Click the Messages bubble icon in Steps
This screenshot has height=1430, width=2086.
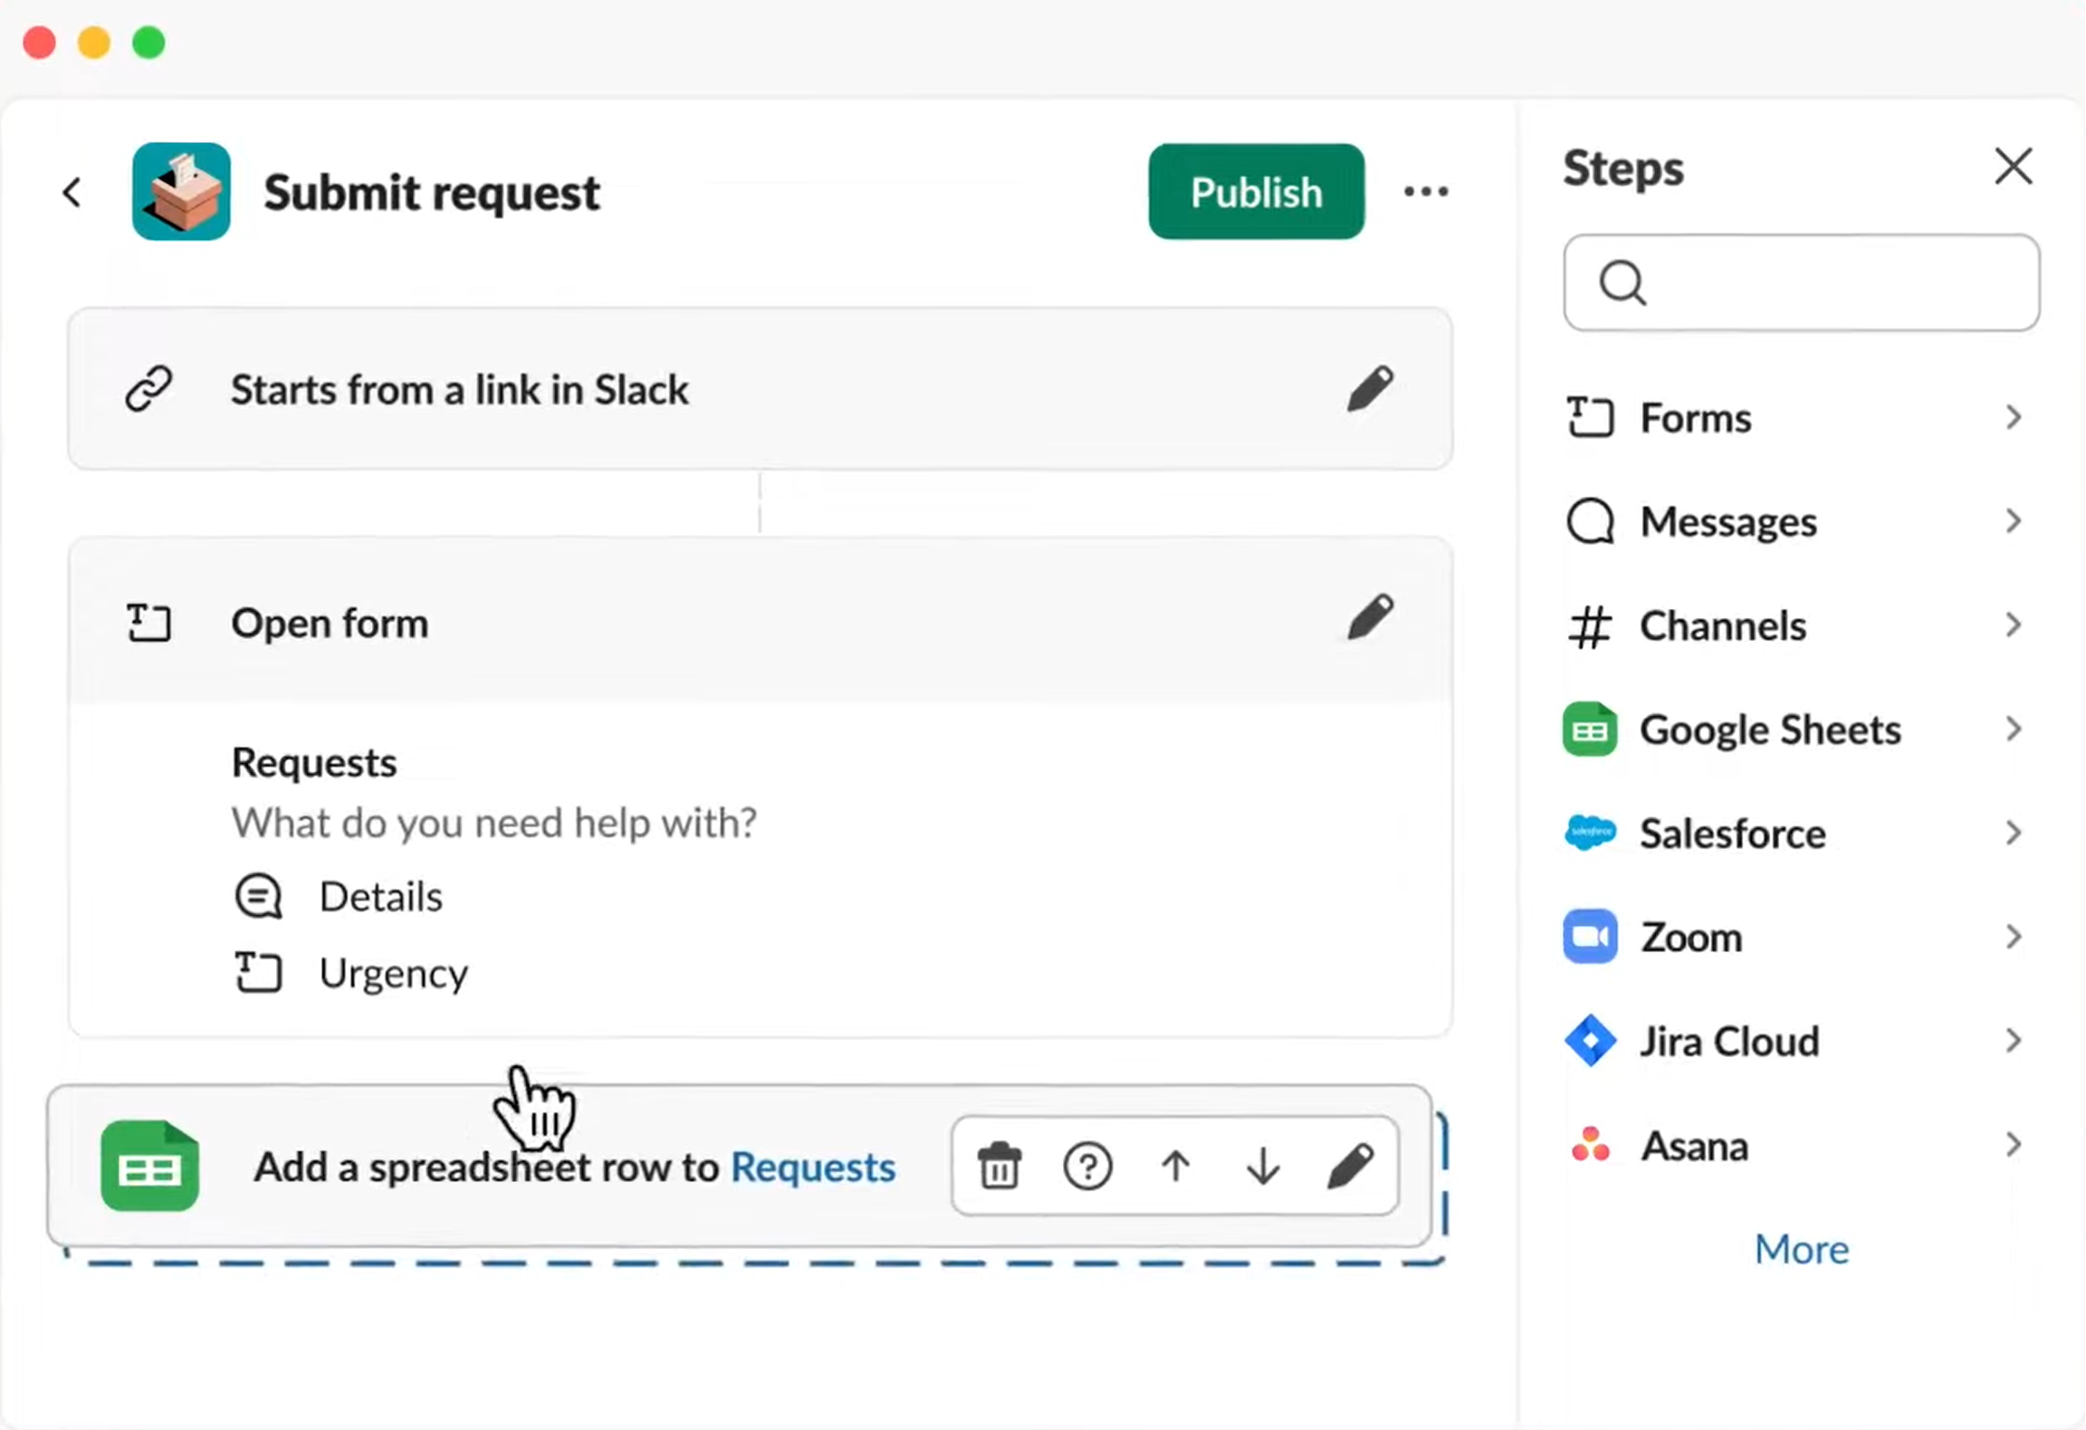pyautogui.click(x=1590, y=521)
